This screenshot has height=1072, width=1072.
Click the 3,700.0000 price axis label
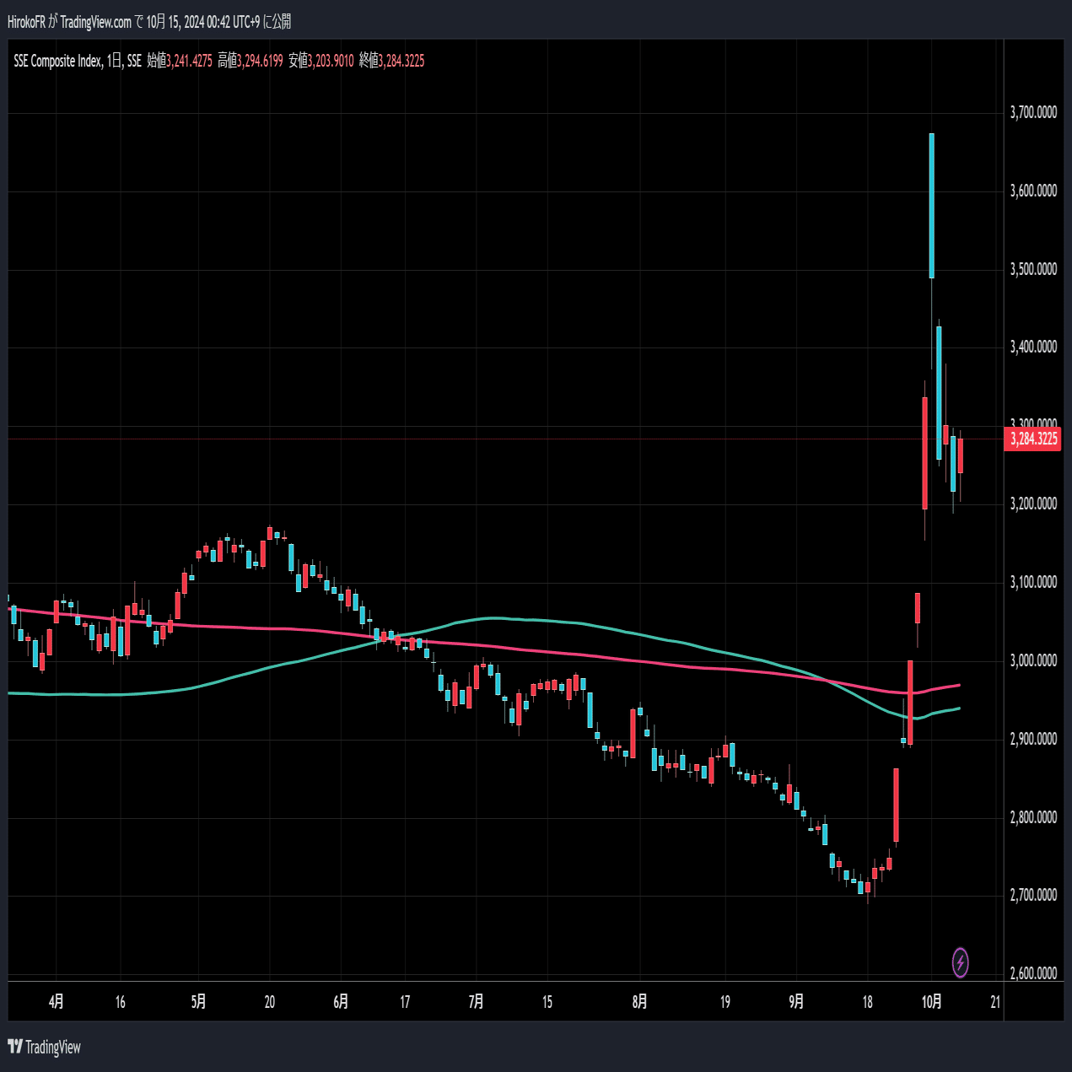click(1033, 112)
